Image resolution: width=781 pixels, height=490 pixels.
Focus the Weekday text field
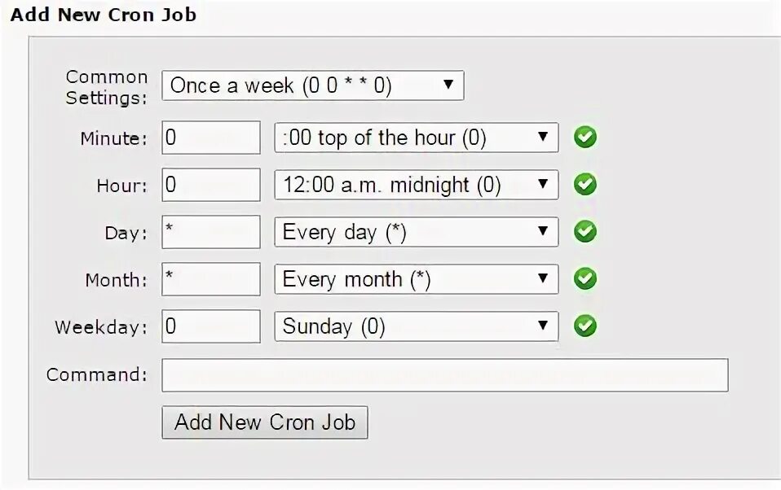tap(211, 326)
